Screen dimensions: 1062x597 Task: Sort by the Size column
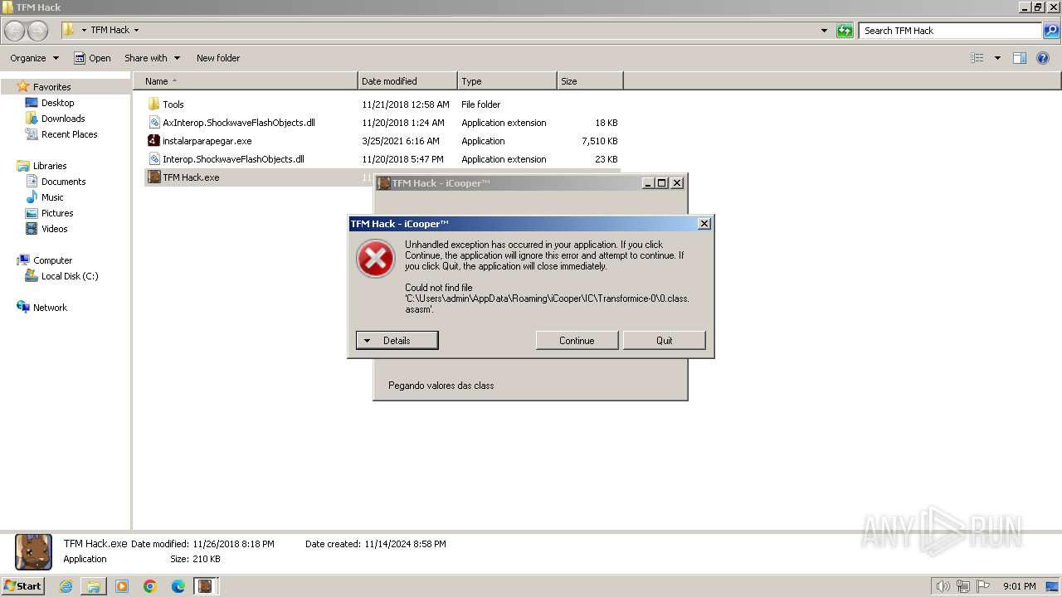point(590,81)
